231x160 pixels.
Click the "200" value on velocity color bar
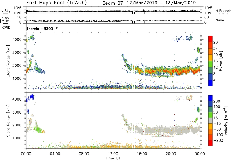(217, 101)
